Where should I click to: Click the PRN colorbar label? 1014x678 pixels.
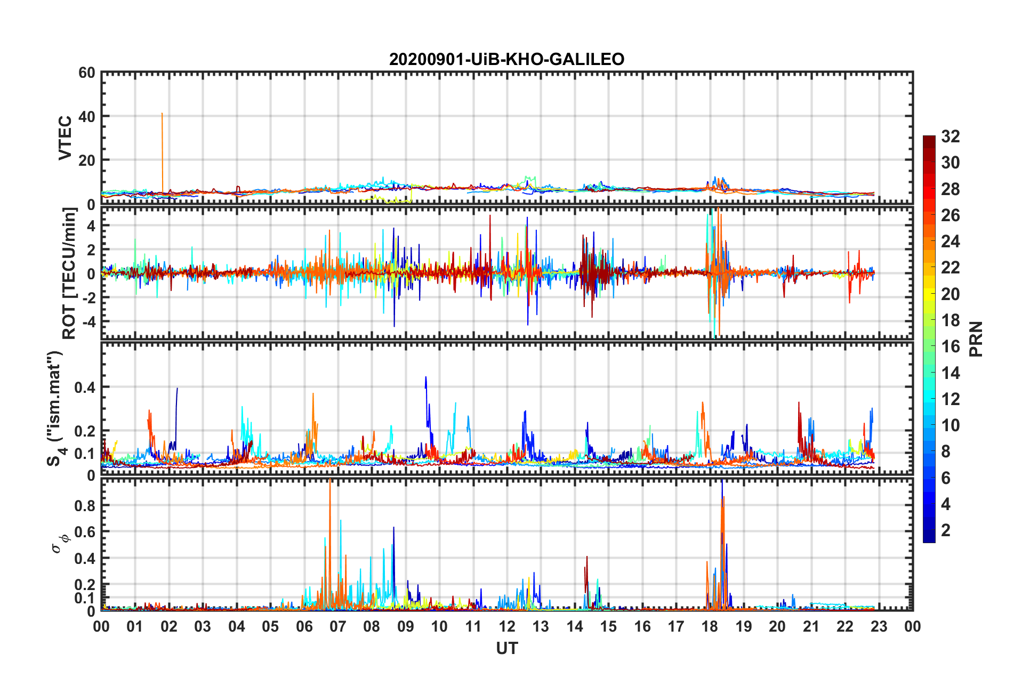tap(976, 339)
